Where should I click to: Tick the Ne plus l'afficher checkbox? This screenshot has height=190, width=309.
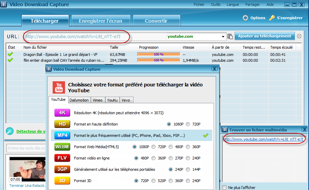point(224,188)
